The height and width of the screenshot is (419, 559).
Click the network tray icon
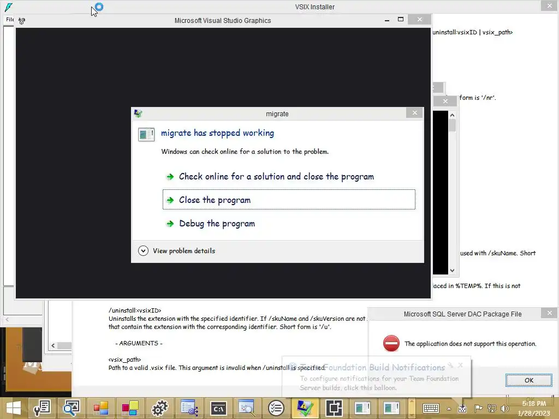492,408
